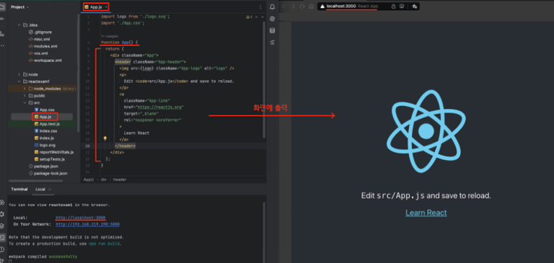
Task: Collapse the .idea folder
Action: pos(19,25)
